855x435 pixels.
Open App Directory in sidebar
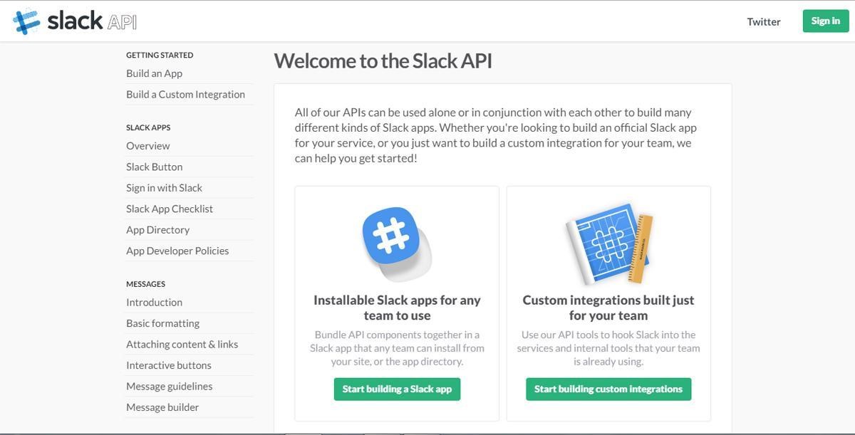coord(157,229)
